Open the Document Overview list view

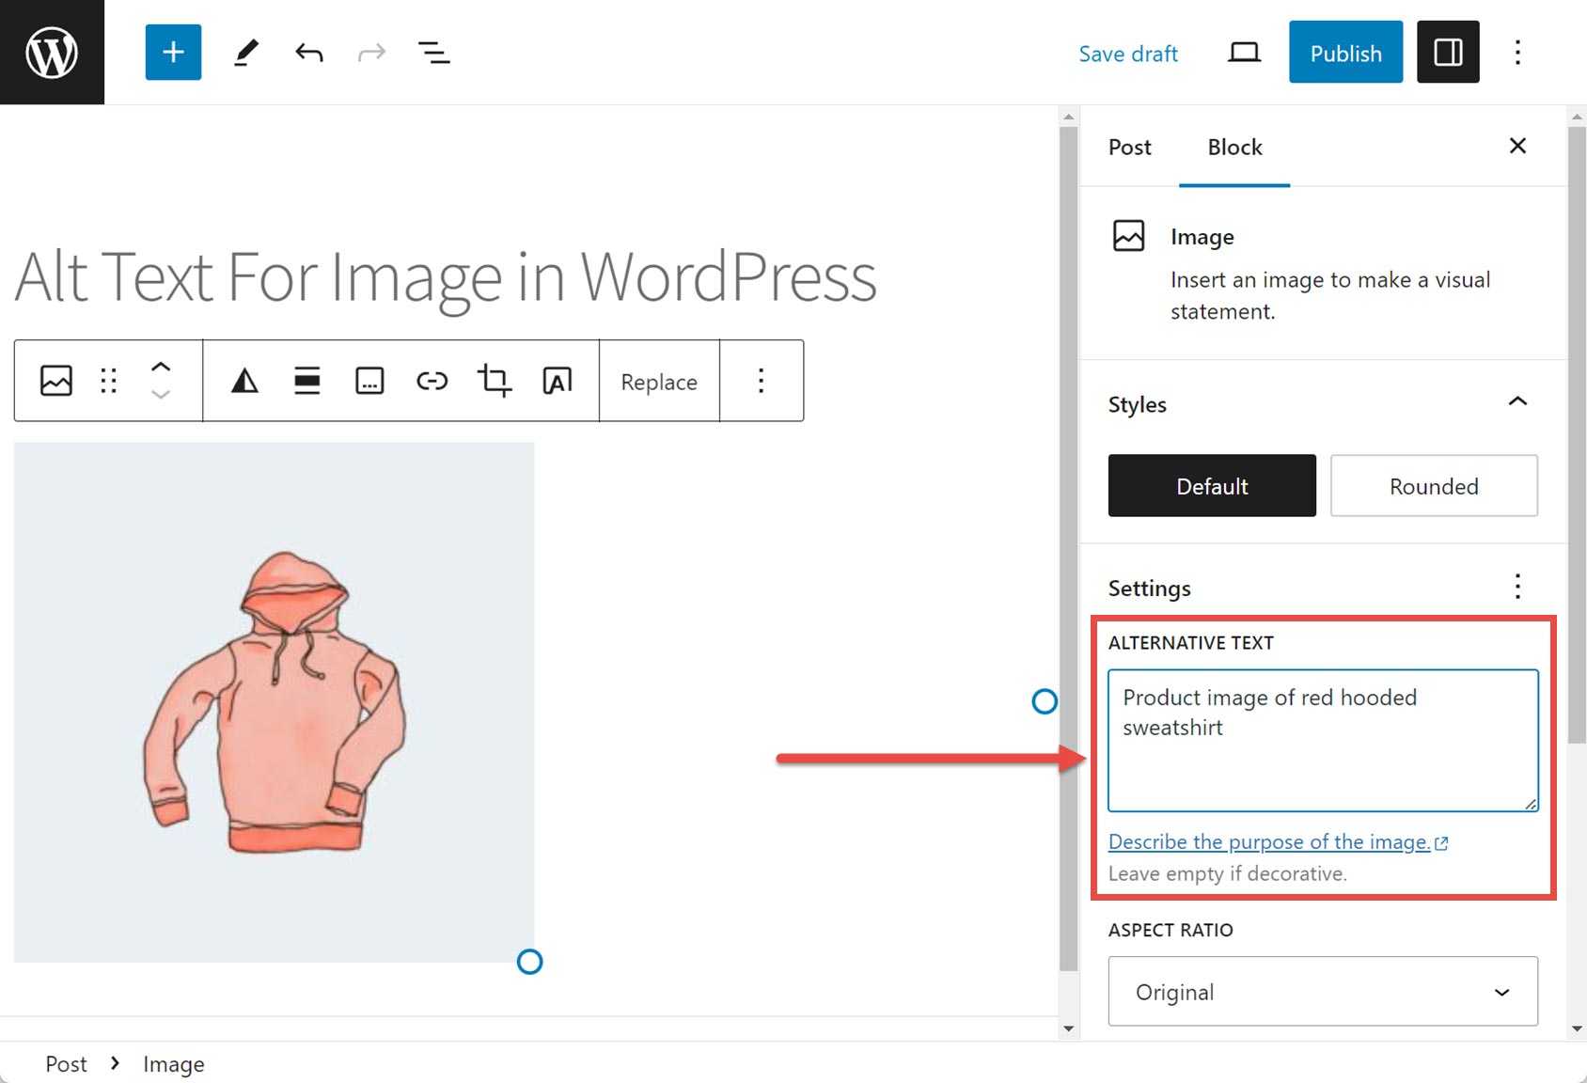pyautogui.click(x=433, y=53)
